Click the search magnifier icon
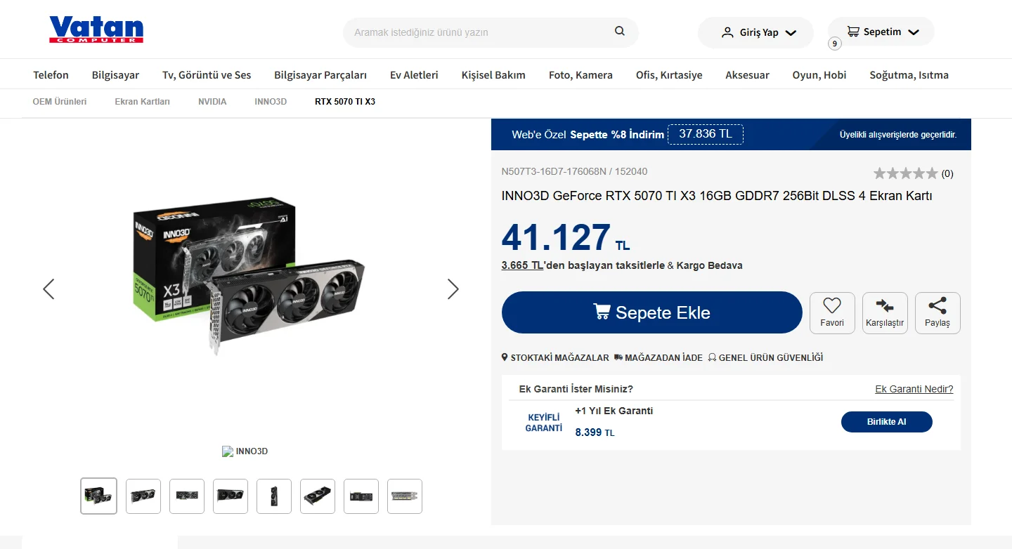This screenshot has width=1012, height=549. (619, 31)
